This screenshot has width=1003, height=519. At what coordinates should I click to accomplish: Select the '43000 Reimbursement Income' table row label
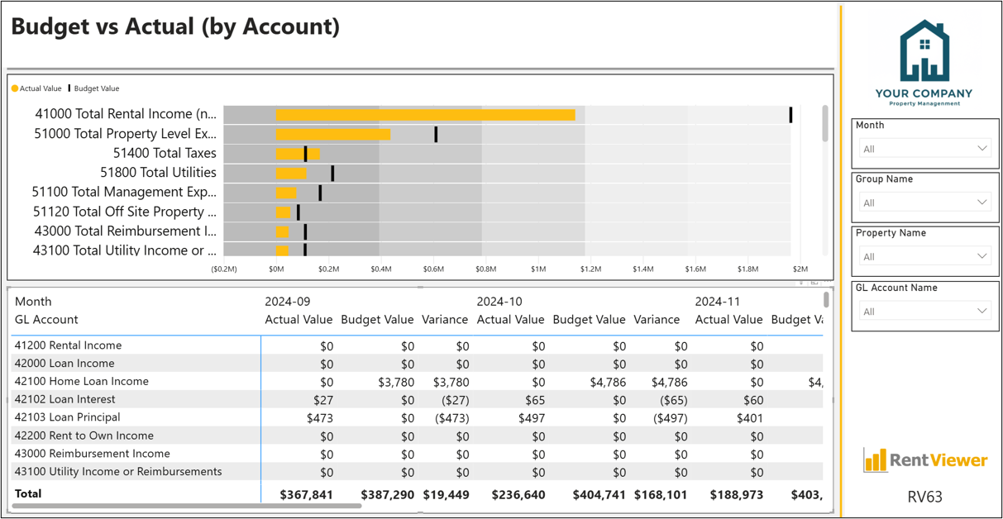coord(93,454)
